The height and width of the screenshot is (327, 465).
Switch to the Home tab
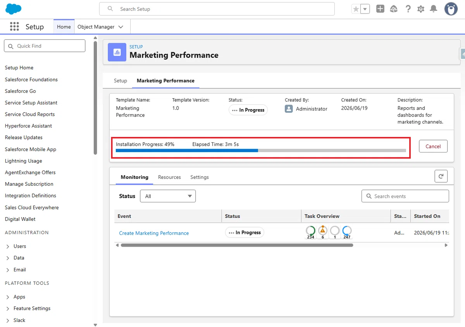[x=64, y=27]
